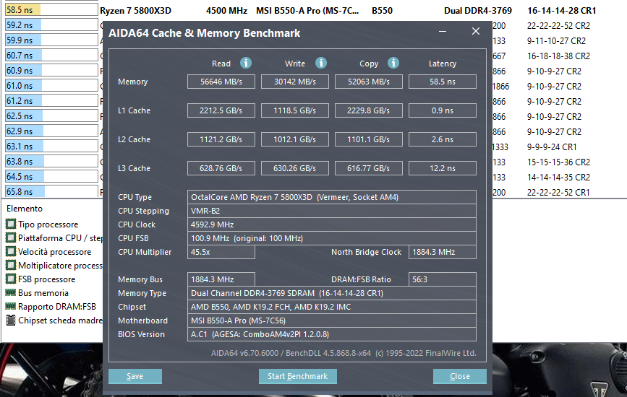Click Start Benchmark button

(x=297, y=376)
